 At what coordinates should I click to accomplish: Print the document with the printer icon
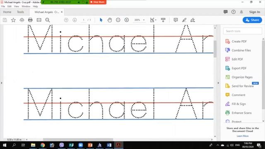(30, 20)
